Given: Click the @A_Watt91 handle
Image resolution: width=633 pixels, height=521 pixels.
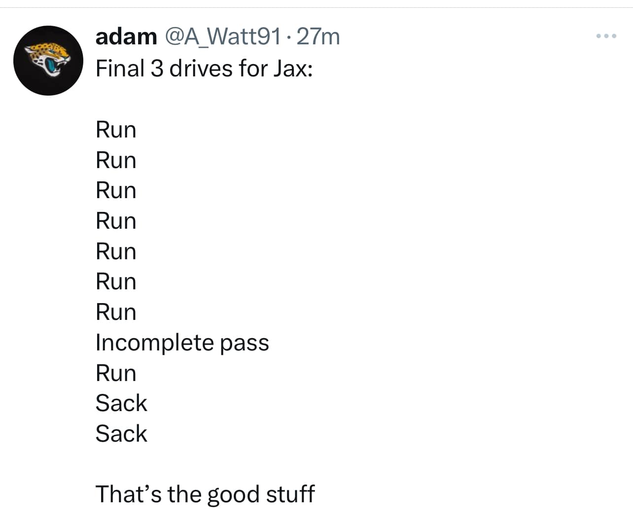Looking at the screenshot, I should click(x=223, y=36).
